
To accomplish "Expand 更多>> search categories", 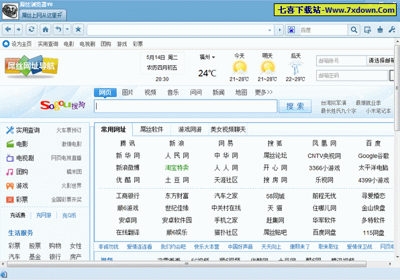I will 264,92.
